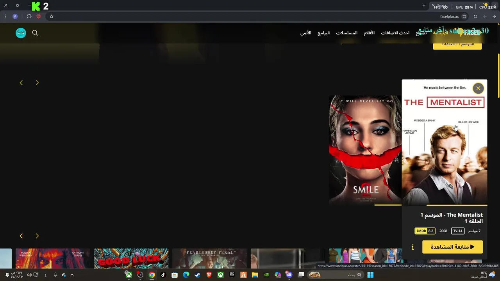Reload the page
This screenshot has width=500, height=281.
(475, 16)
